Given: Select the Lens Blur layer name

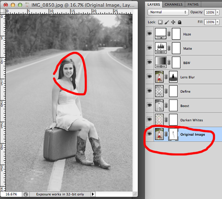Looking at the screenshot, I should pyautogui.click(x=188, y=77).
